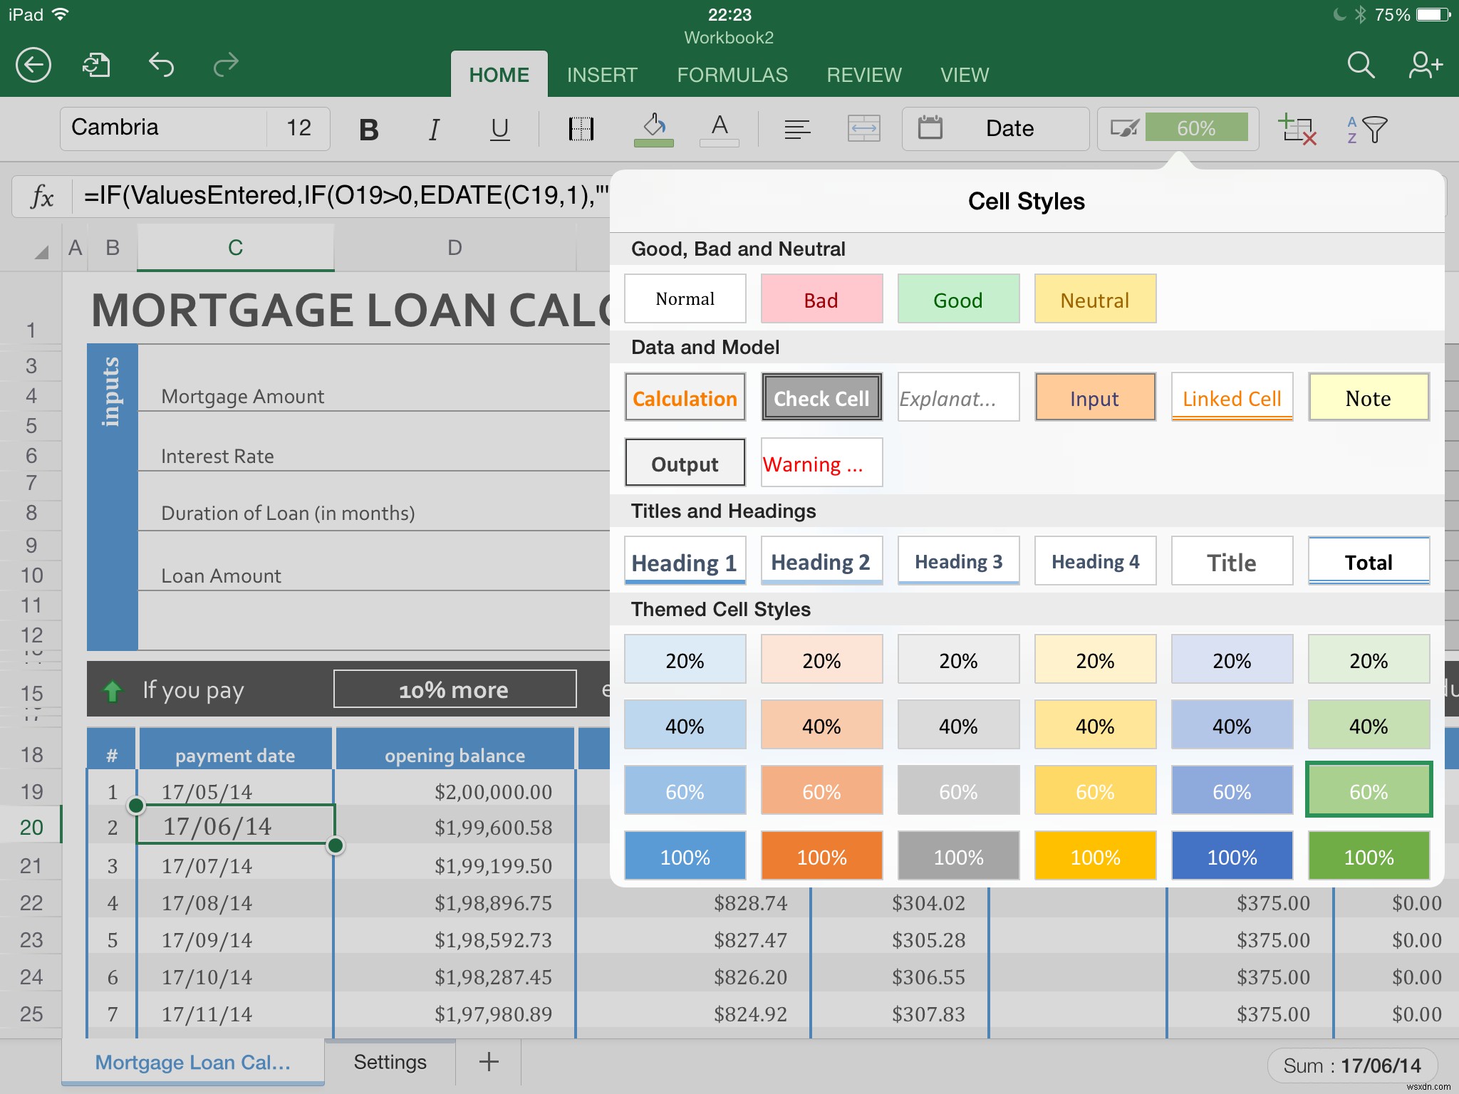Click the text alignment icon
This screenshot has width=1459, height=1094.
(x=796, y=127)
